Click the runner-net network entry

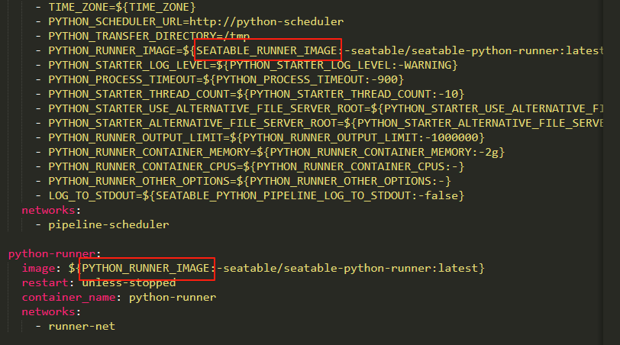(82, 327)
